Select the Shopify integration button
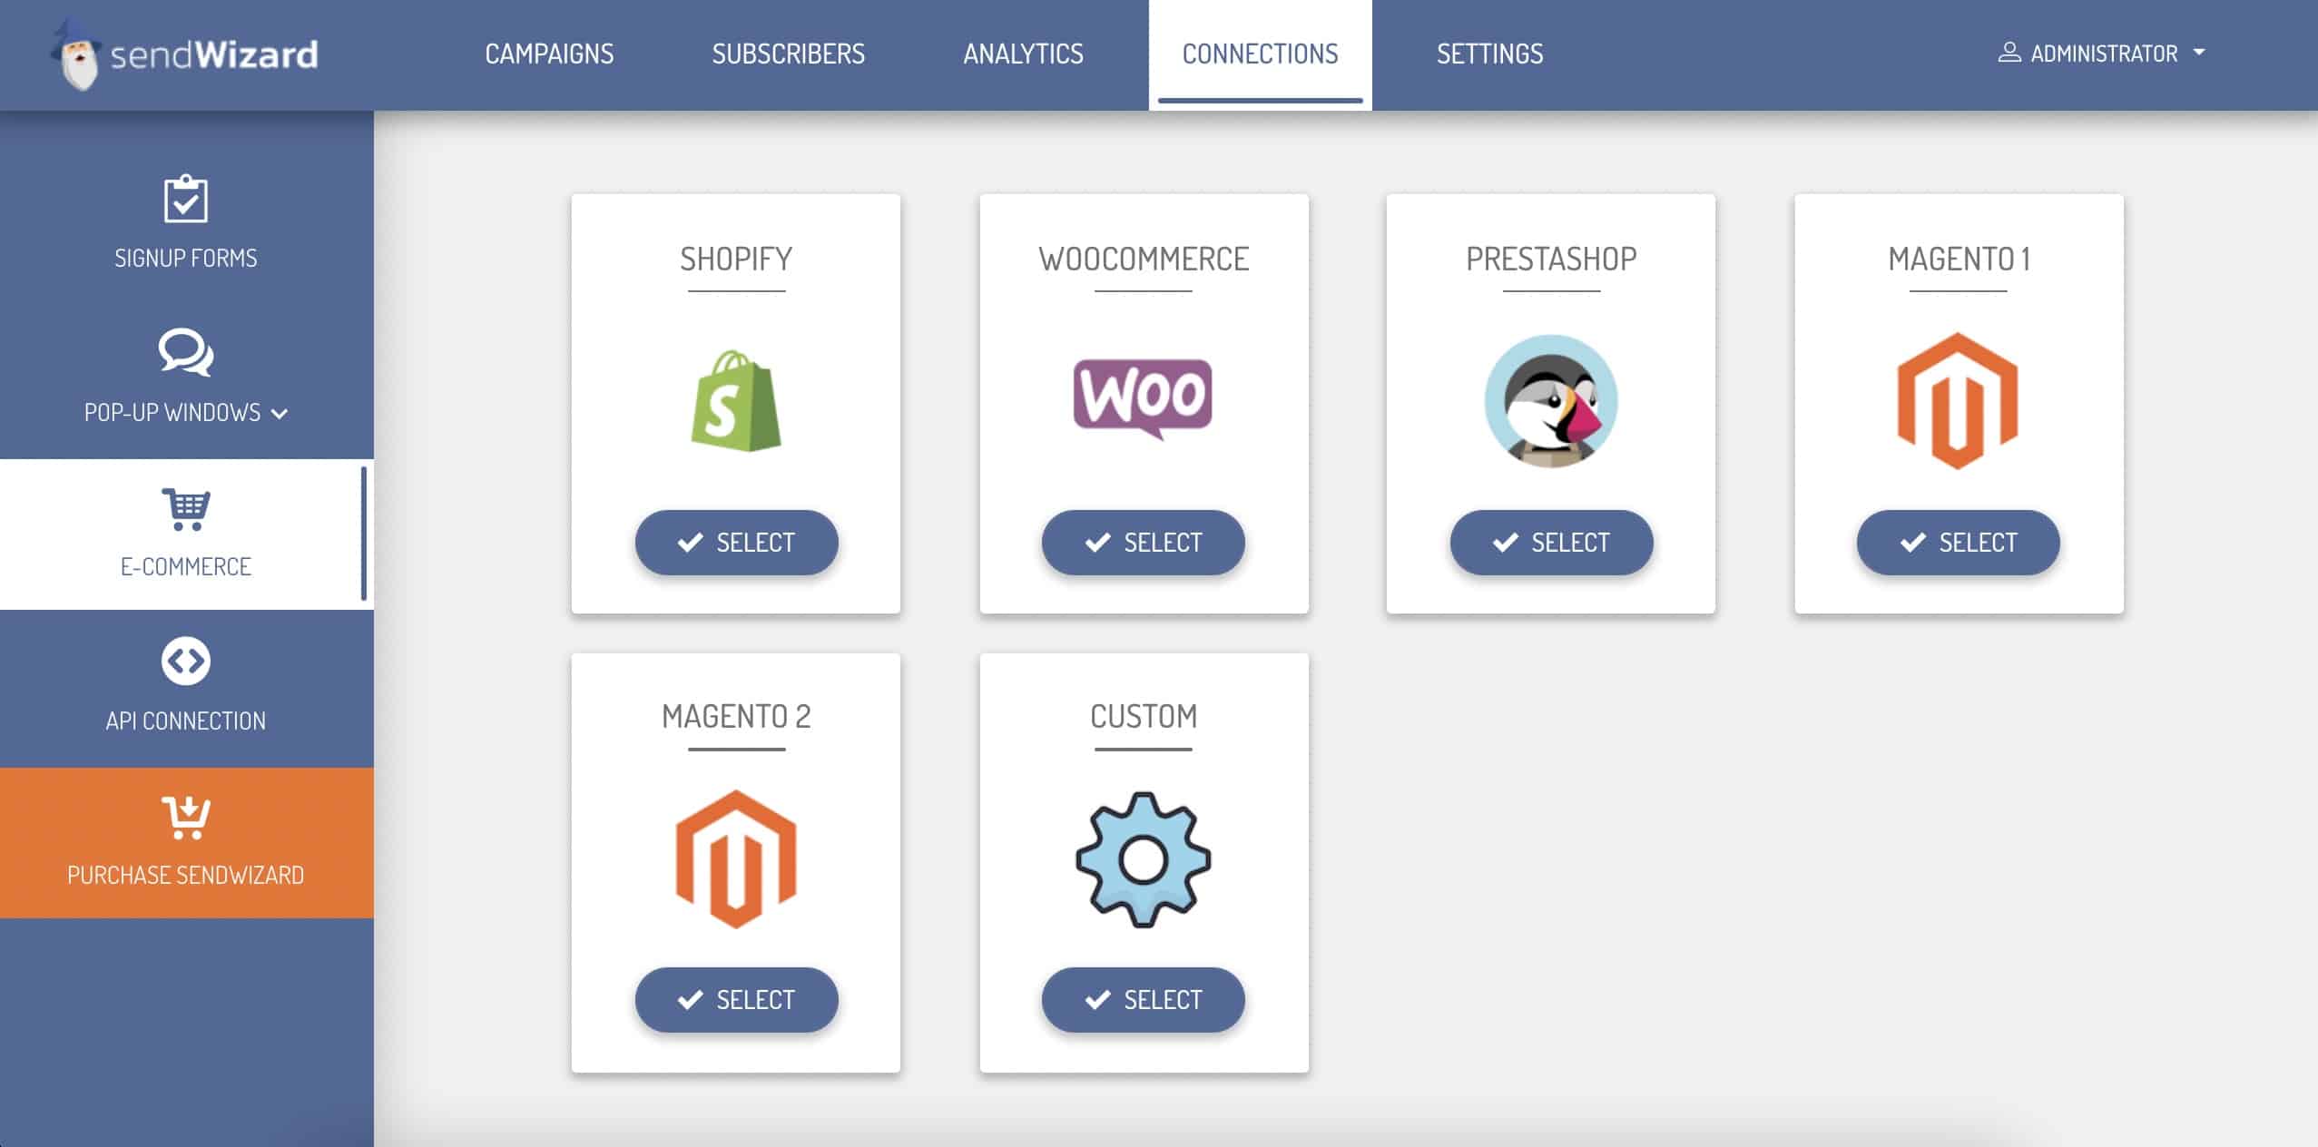 736,543
